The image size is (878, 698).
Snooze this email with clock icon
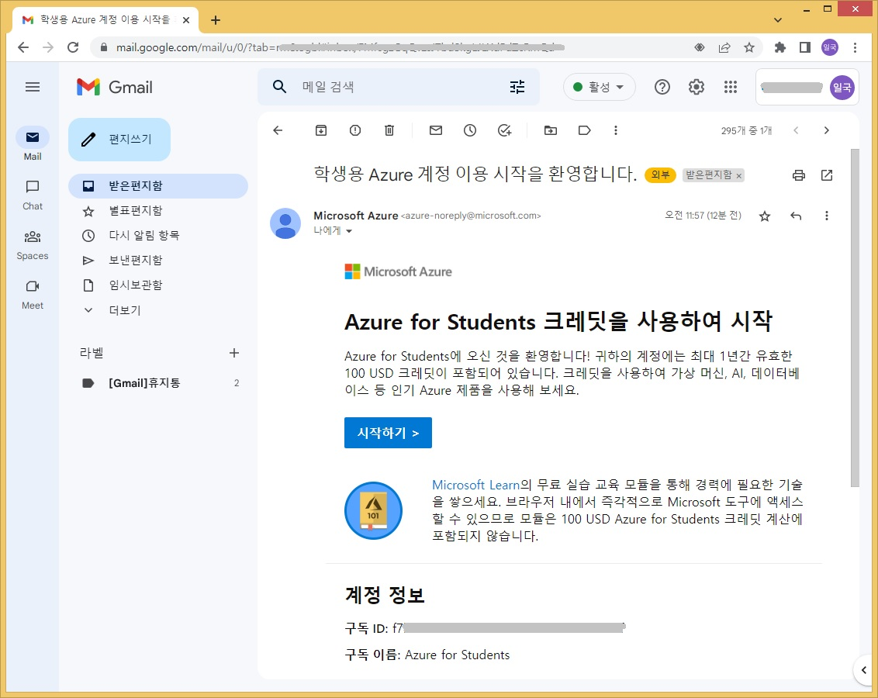coord(470,130)
